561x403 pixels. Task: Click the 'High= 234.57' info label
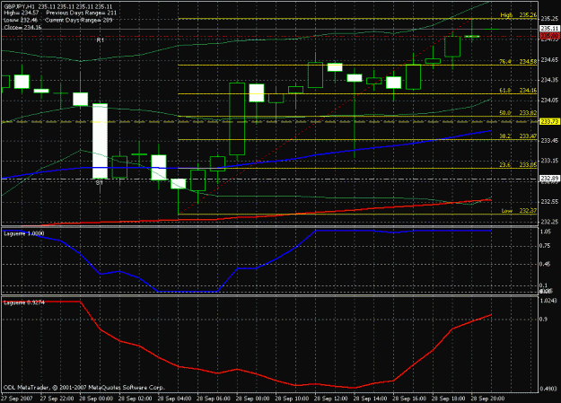click(x=22, y=13)
